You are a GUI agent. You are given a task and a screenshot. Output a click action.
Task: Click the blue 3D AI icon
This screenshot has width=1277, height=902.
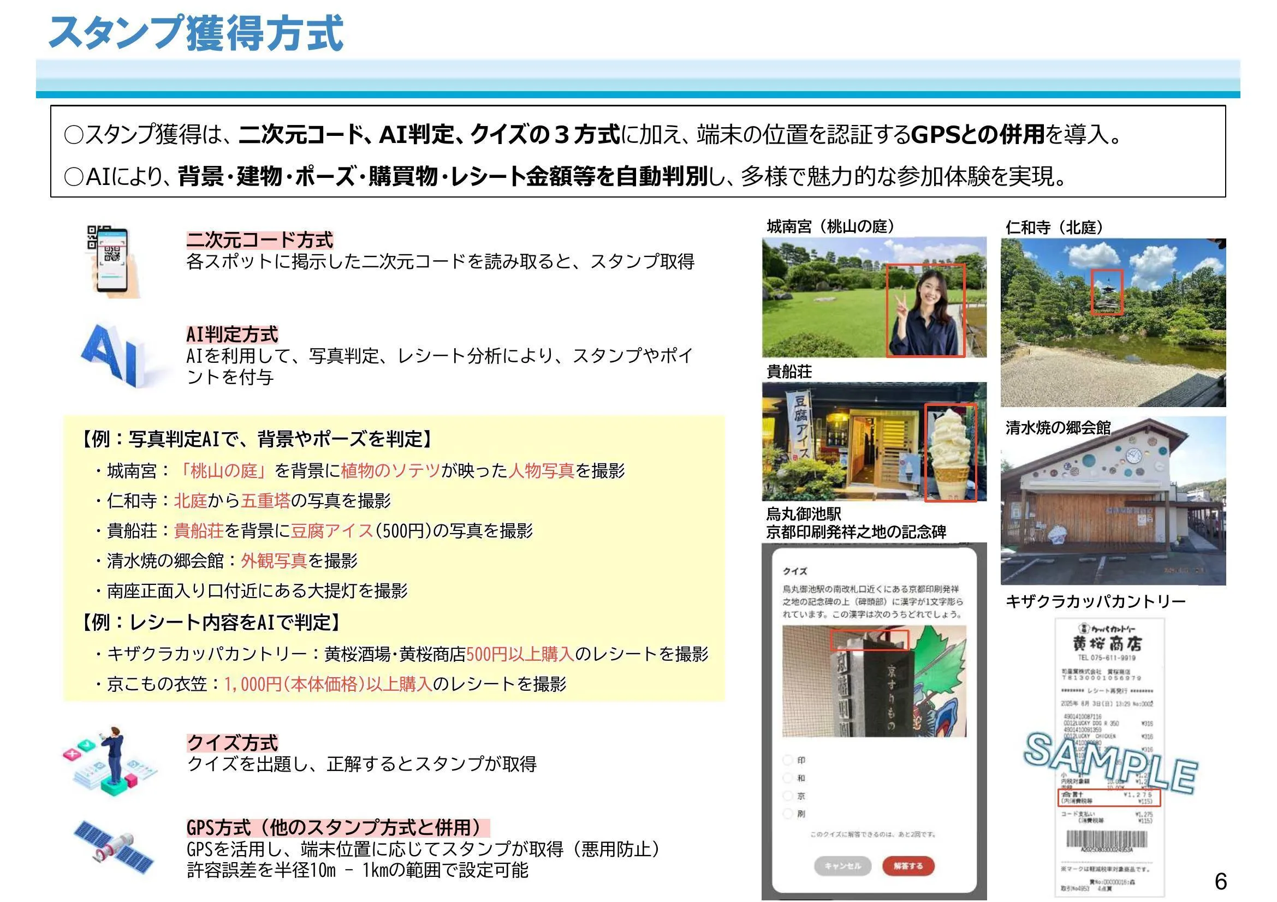[115, 356]
